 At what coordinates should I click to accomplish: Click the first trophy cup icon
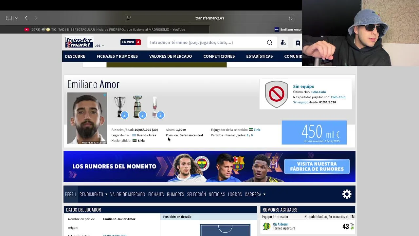120,107
